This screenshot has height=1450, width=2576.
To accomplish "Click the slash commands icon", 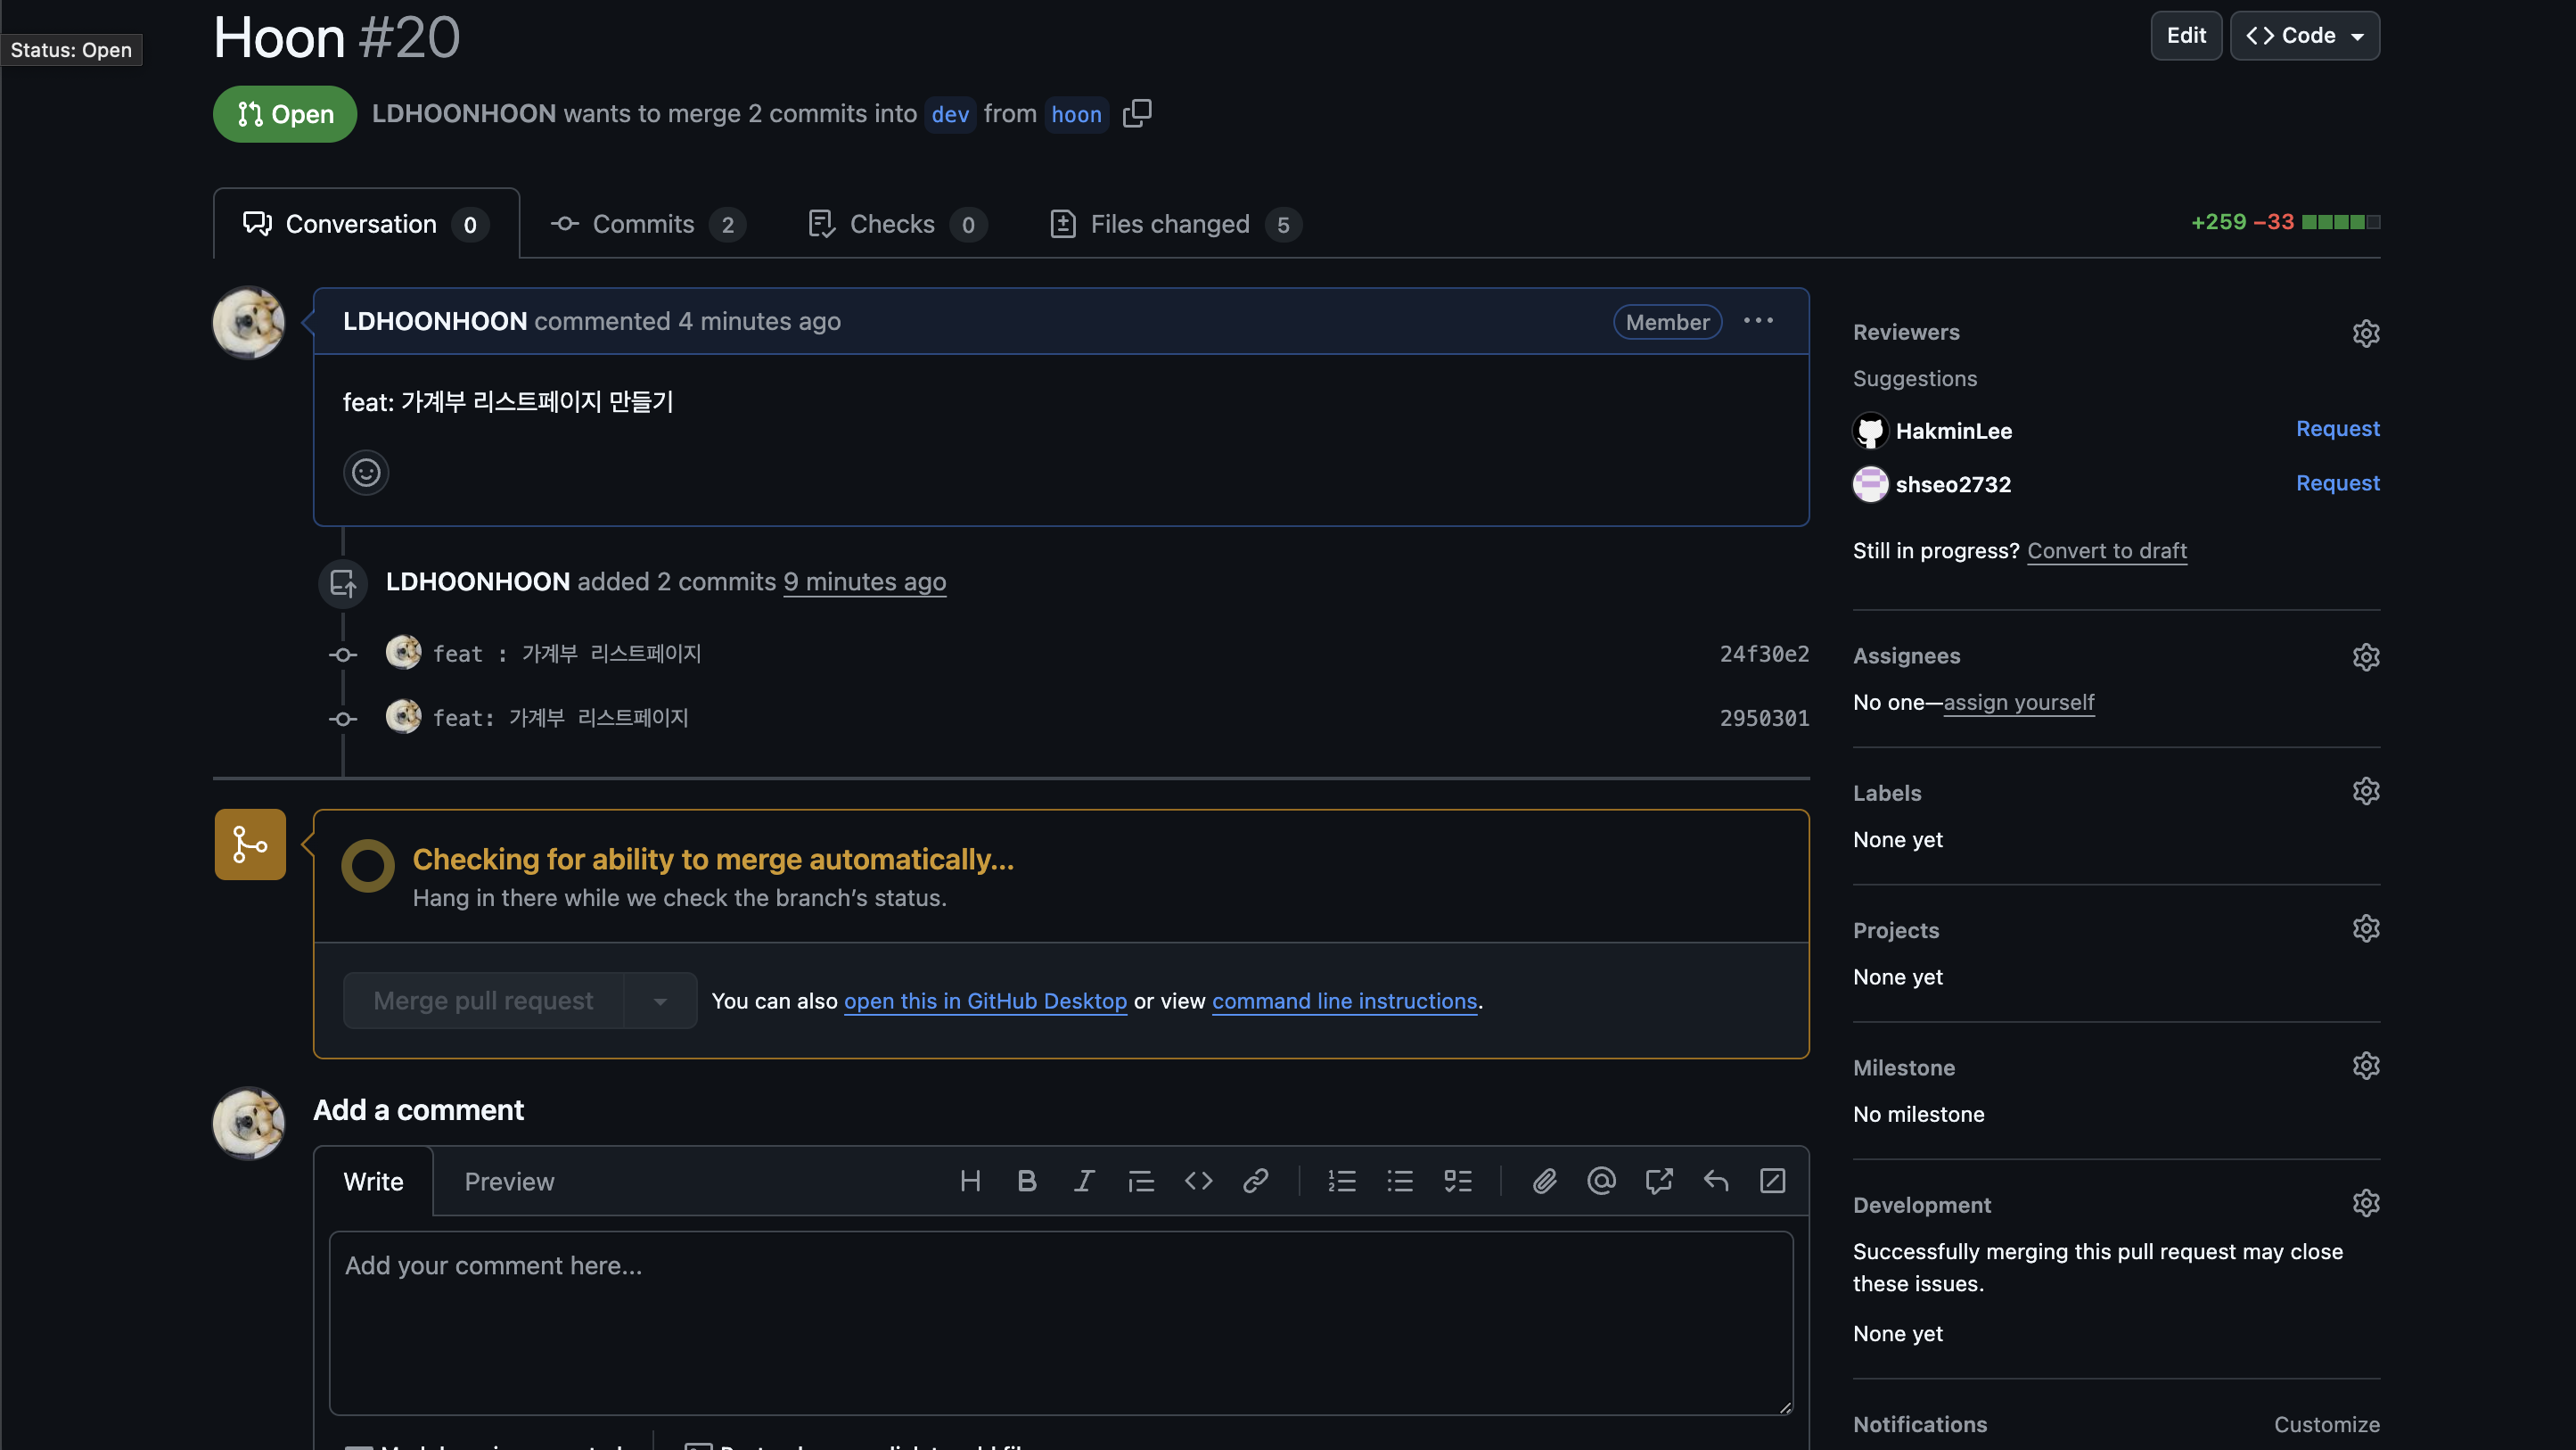I will pos(1772,1181).
